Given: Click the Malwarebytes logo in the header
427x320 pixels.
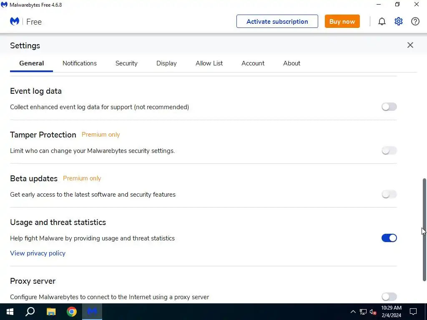Looking at the screenshot, I should click(x=15, y=21).
